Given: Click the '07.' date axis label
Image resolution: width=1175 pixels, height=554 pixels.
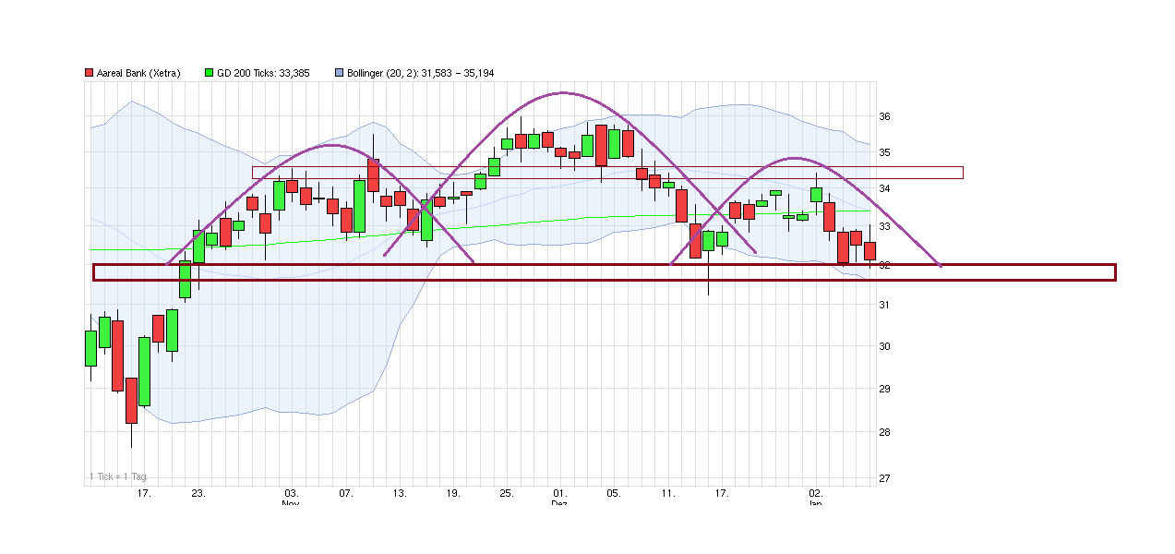Looking at the screenshot, I should pos(346,494).
